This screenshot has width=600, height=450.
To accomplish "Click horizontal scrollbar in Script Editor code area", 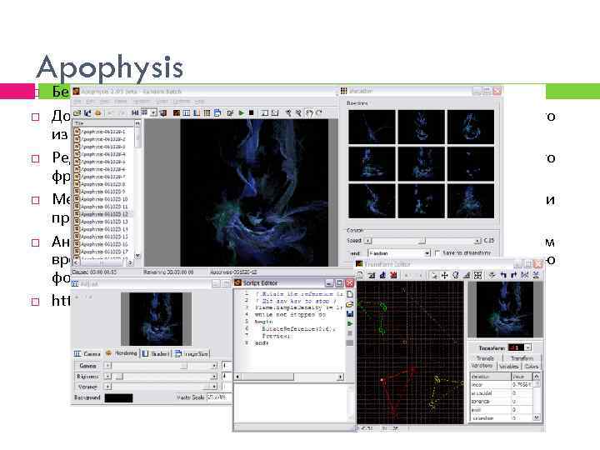I will pos(288,377).
